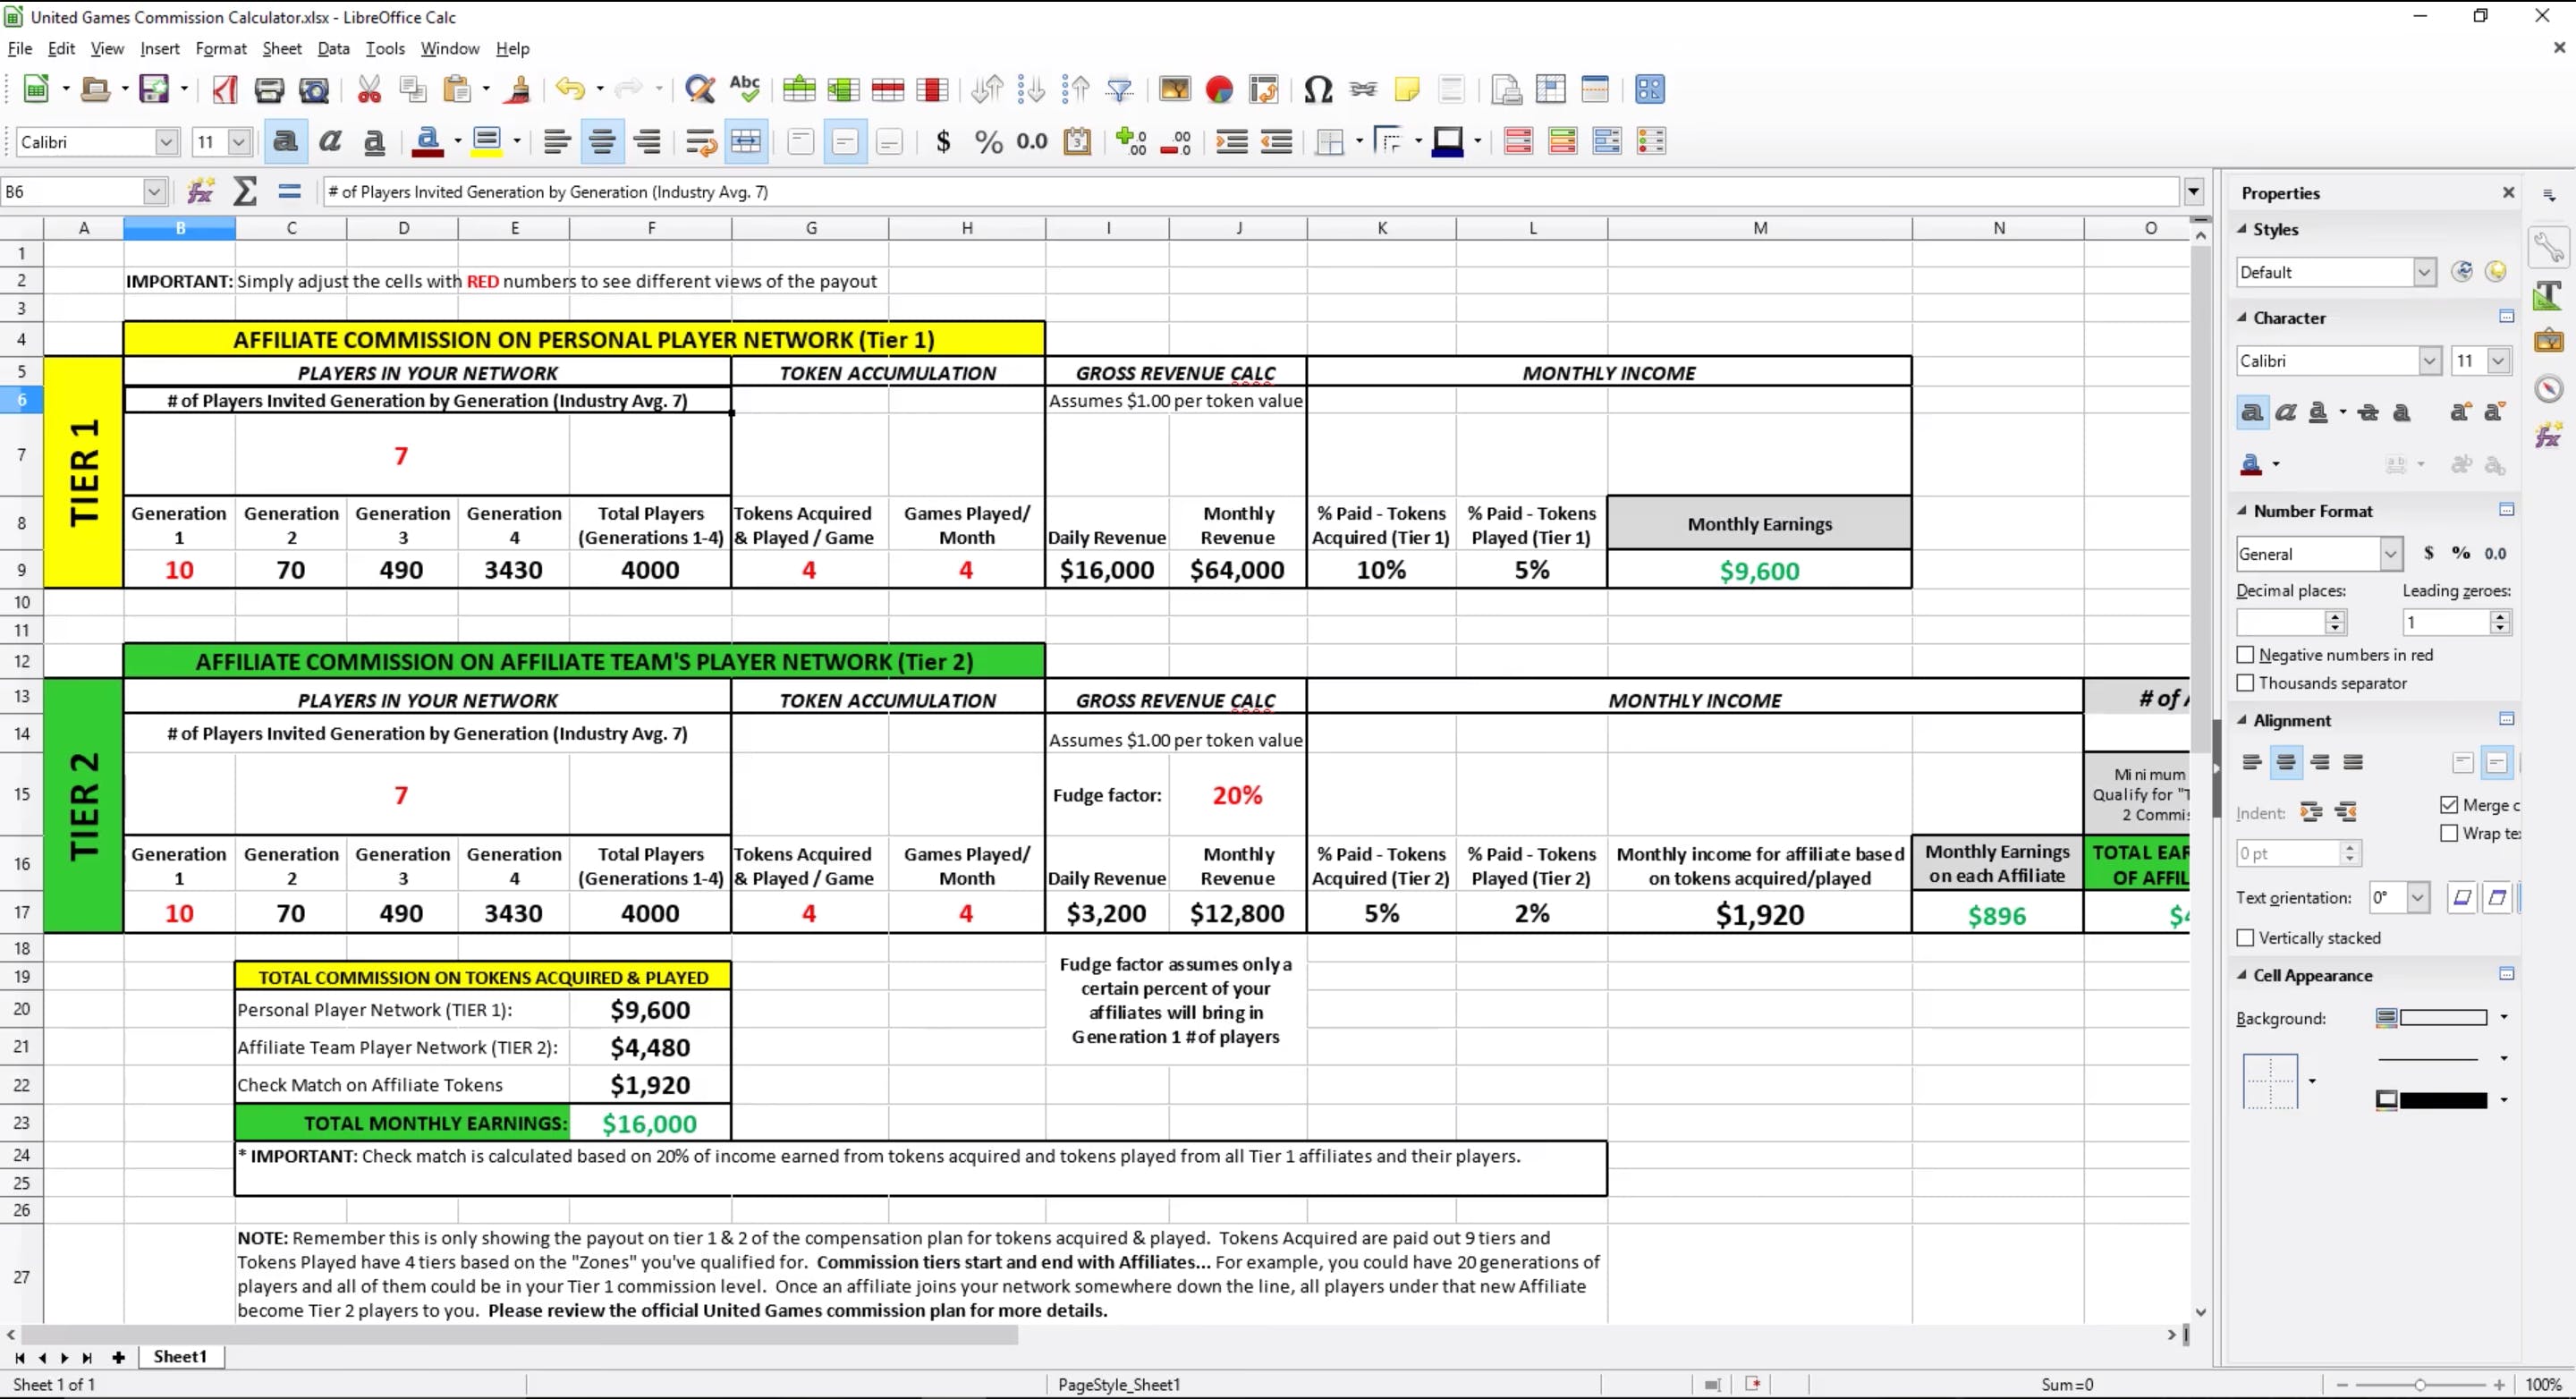2576x1399 pixels.
Task: Open Number Format more options
Action: pos(2507,509)
